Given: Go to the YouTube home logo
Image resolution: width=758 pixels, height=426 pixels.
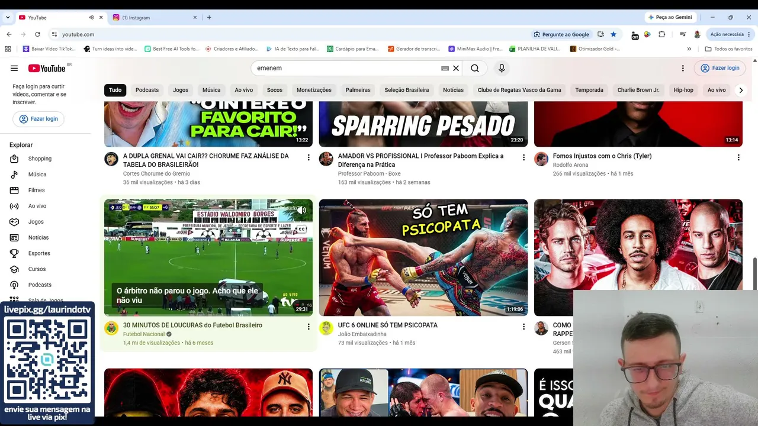Looking at the screenshot, I should 47,68.
